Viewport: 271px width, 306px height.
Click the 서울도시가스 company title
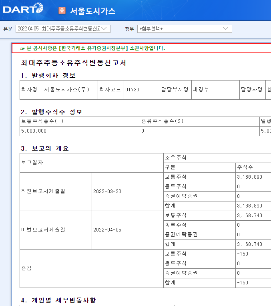point(93,11)
